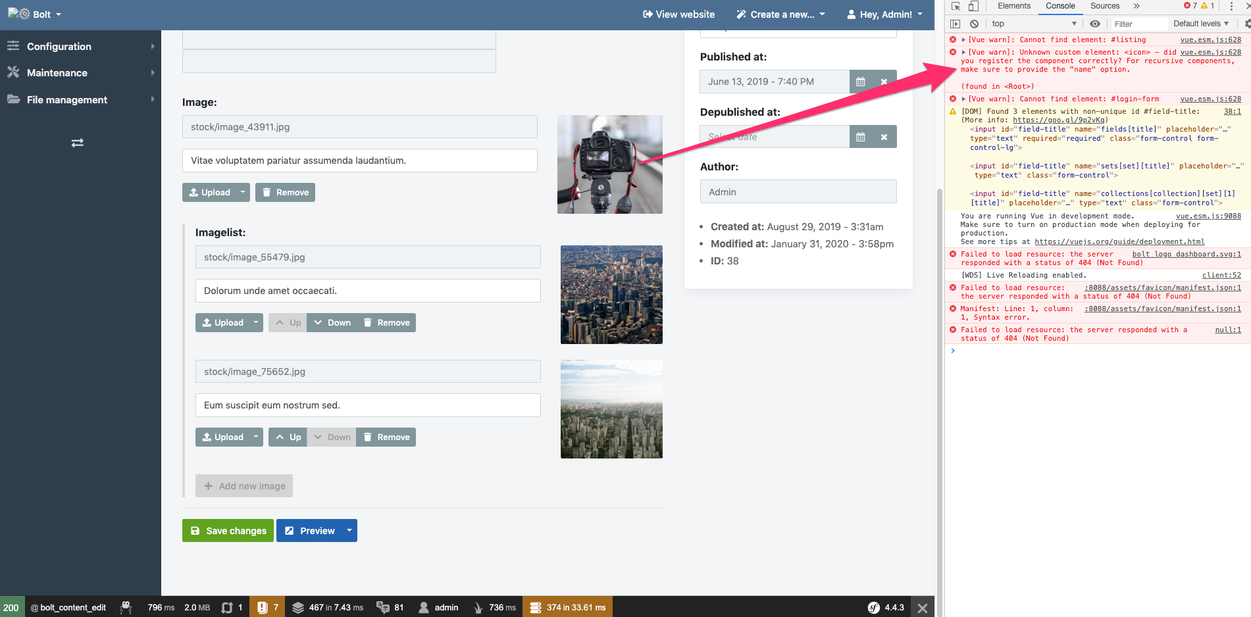
Task: Open Upload dropdown for image_75652.jpg
Action: [x=256, y=437]
